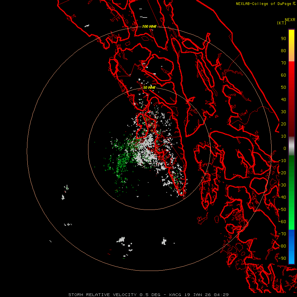This screenshot has height=297, width=297.
Task: Click the -60 value on the color scale
Action: pyautogui.click(x=282, y=222)
